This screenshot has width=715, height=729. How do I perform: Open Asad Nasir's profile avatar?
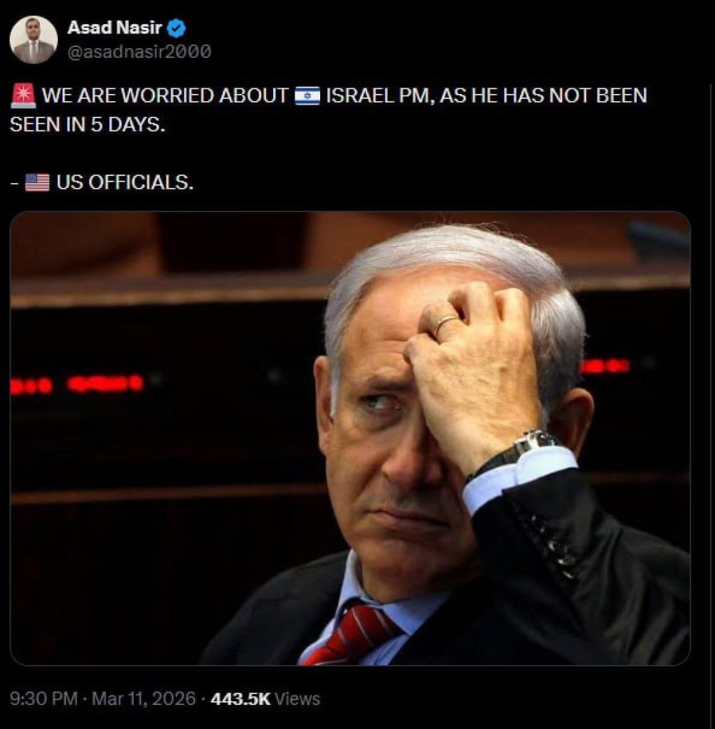33,40
